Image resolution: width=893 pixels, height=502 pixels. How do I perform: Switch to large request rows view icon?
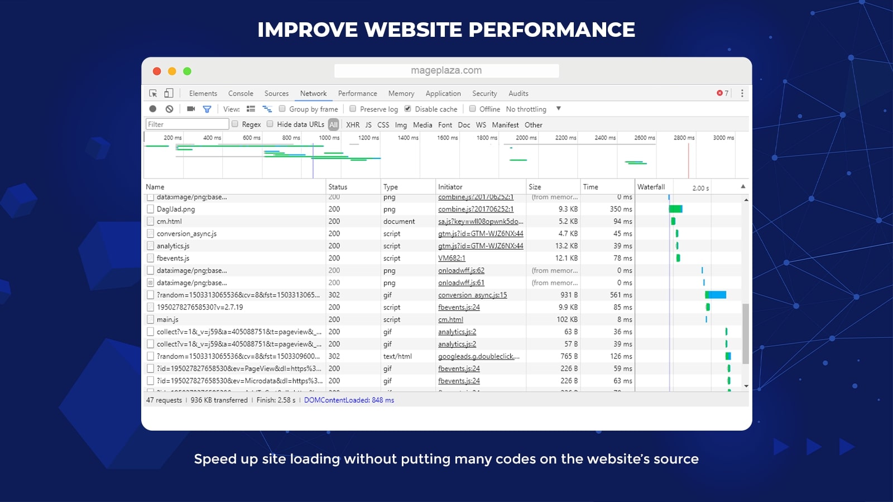coord(251,109)
